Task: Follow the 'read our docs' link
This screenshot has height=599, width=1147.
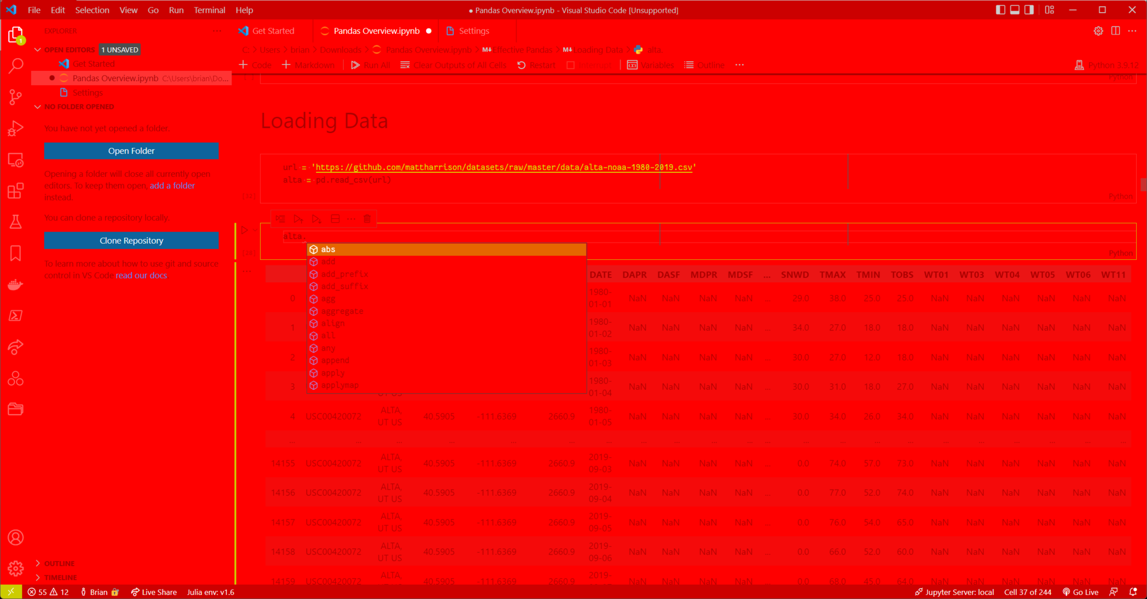Action: coord(141,275)
